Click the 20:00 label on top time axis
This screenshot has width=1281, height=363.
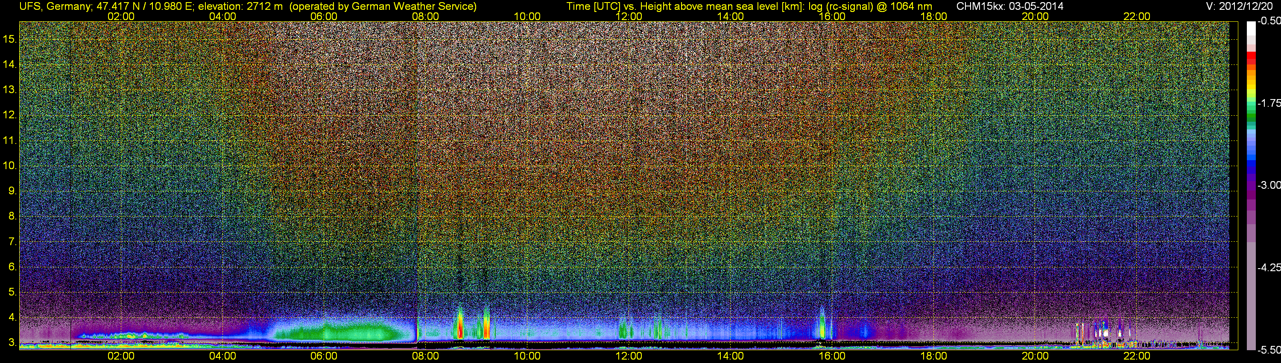point(1035,16)
